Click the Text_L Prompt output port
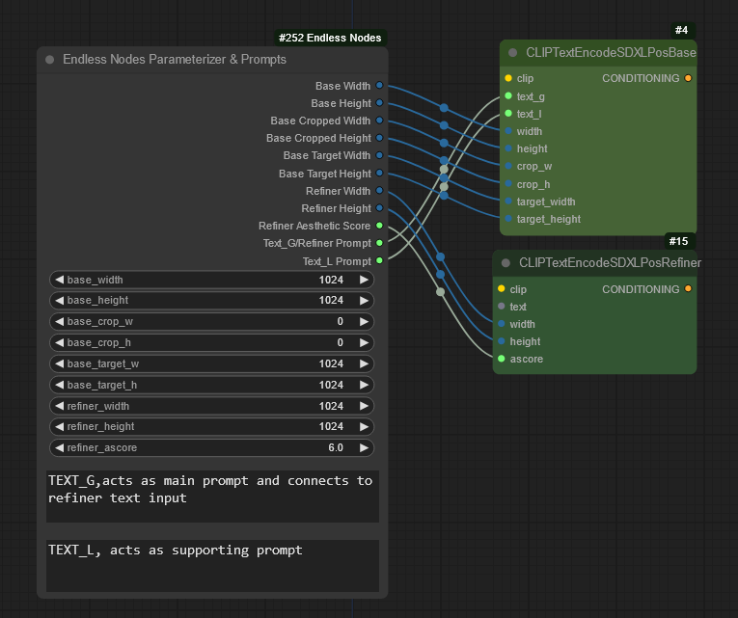Viewport: 738px width, 618px height. (x=379, y=260)
